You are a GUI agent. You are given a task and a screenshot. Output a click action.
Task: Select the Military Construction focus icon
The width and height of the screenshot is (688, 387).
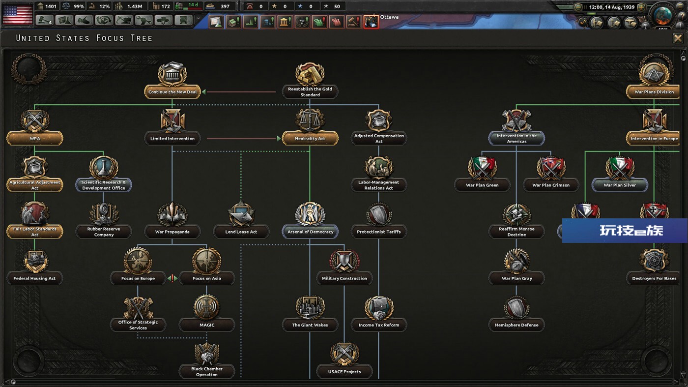[344, 261]
